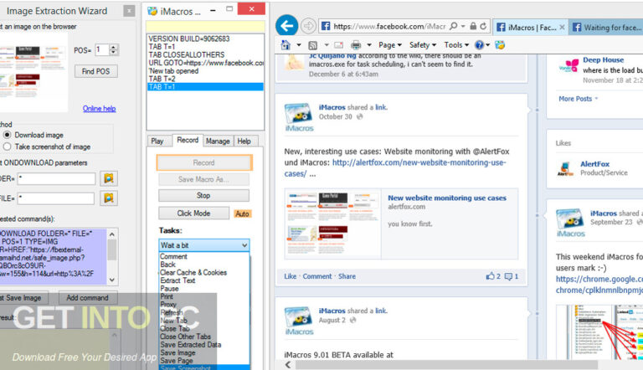Switch to the Play tab in iMacros
The height and width of the screenshot is (370, 643).
click(x=157, y=141)
